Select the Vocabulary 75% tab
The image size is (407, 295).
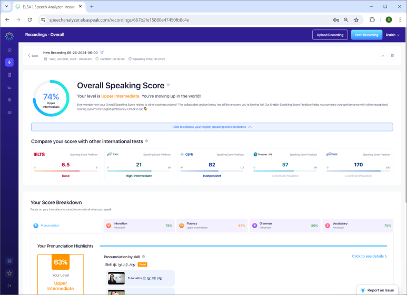[x=358, y=226]
